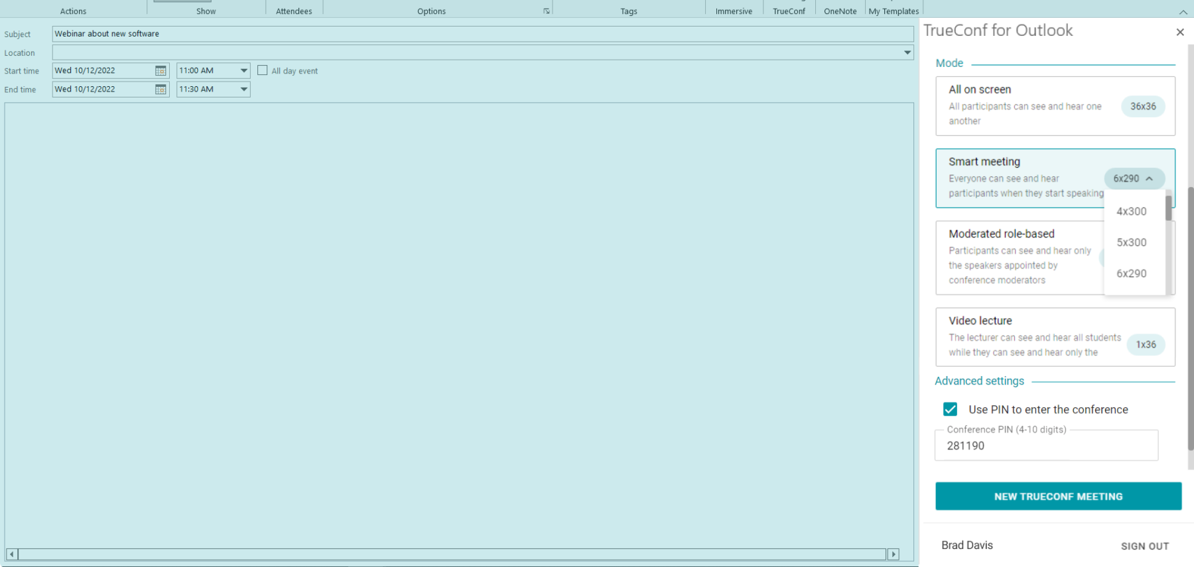Click the TrueConf pane vertical scrollbar
Image resolution: width=1194 pixels, height=567 pixels.
click(1191, 318)
